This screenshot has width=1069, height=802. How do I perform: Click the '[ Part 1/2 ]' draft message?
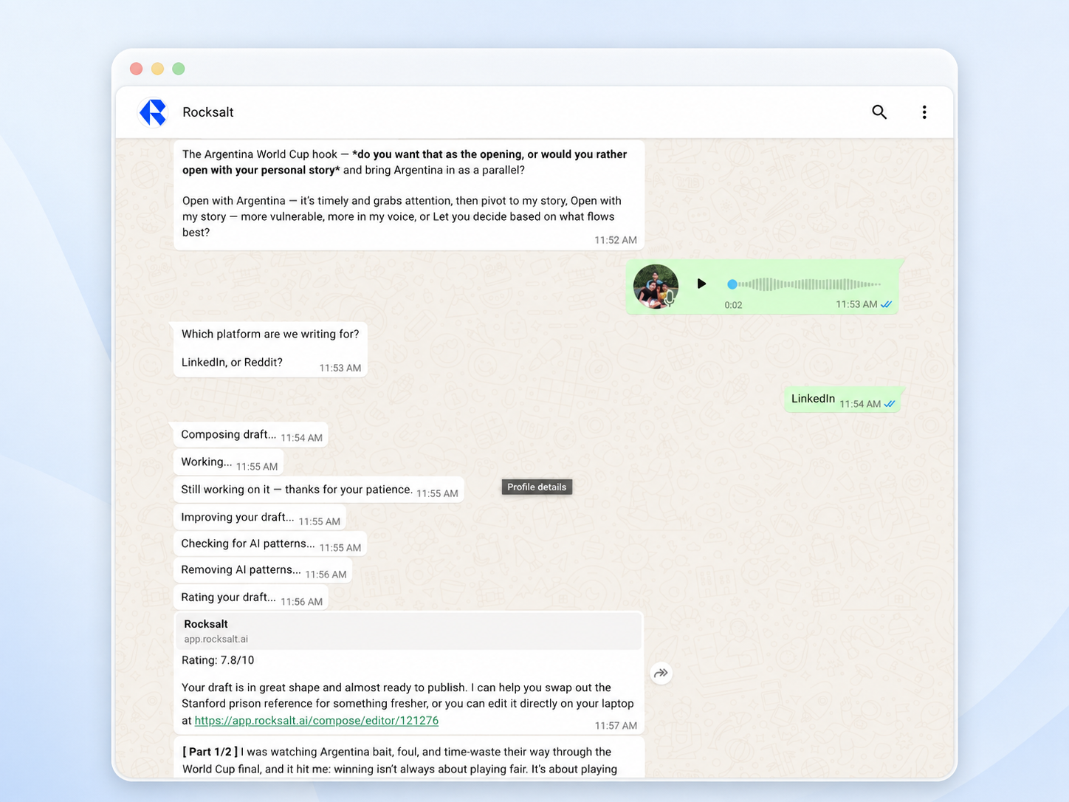click(409, 758)
